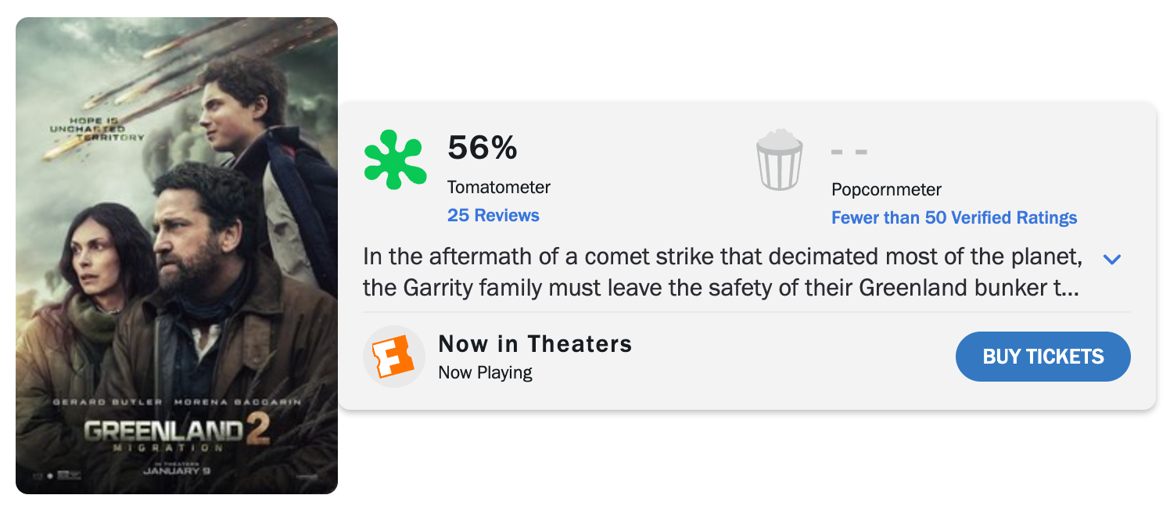Click January 9 release date on poster
Image resolution: width=1170 pixels, height=513 pixels.
(x=177, y=472)
